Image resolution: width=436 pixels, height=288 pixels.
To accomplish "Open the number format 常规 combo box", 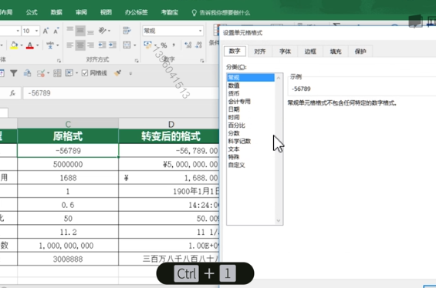I will (173, 31).
